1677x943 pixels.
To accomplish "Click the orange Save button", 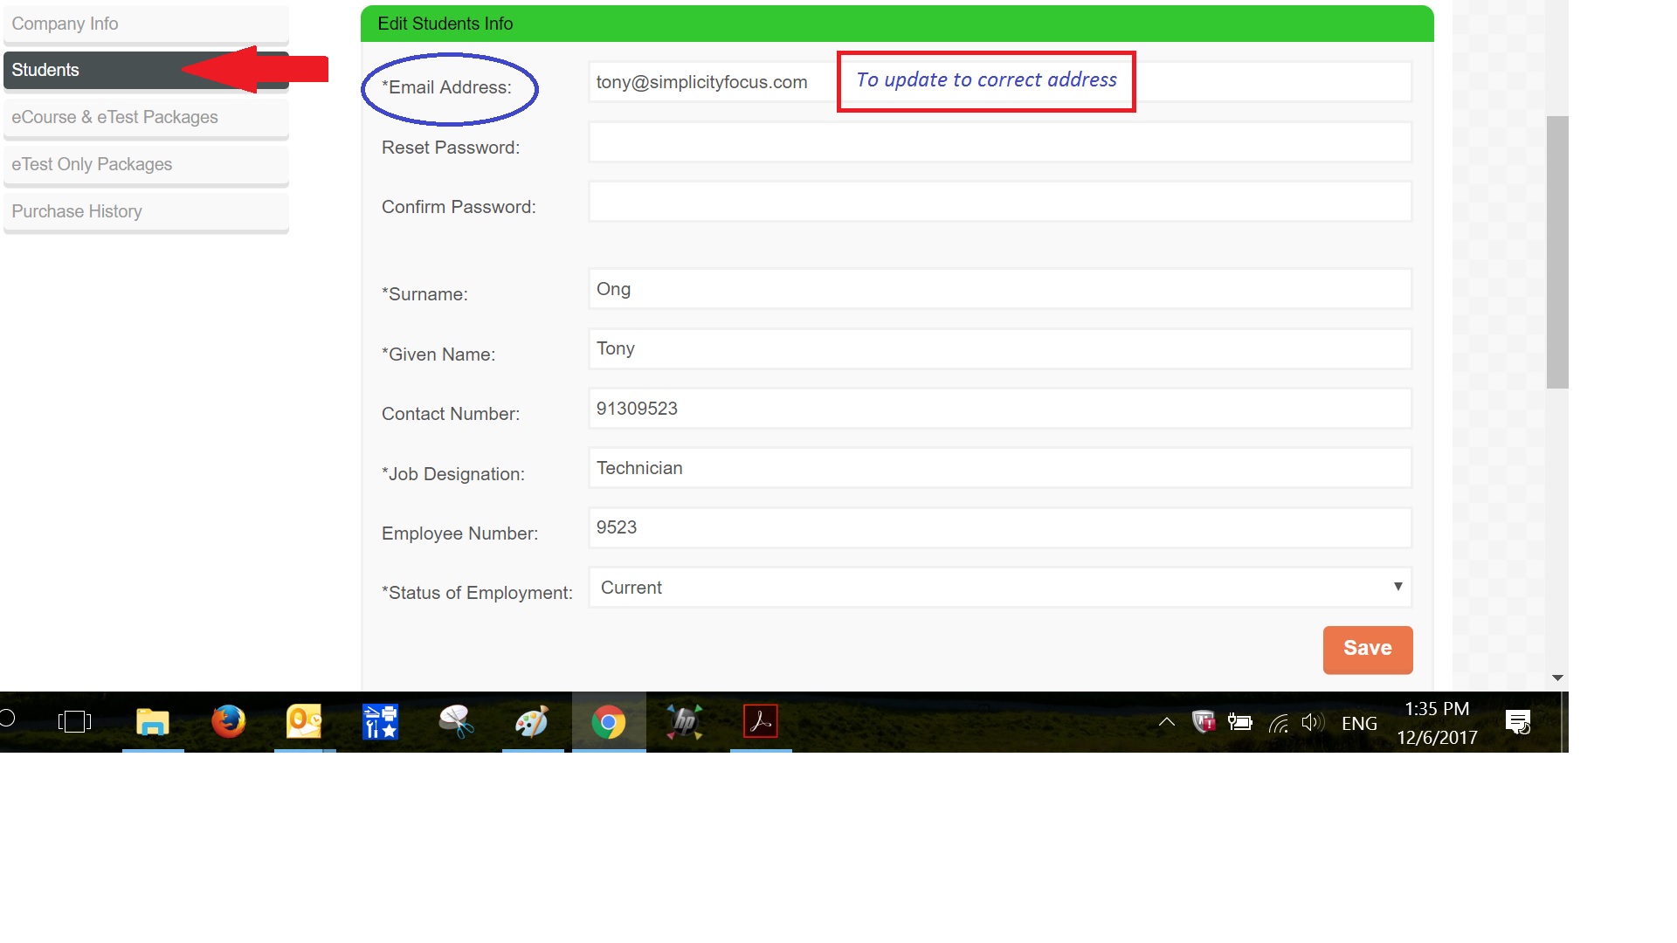I will 1368,650.
